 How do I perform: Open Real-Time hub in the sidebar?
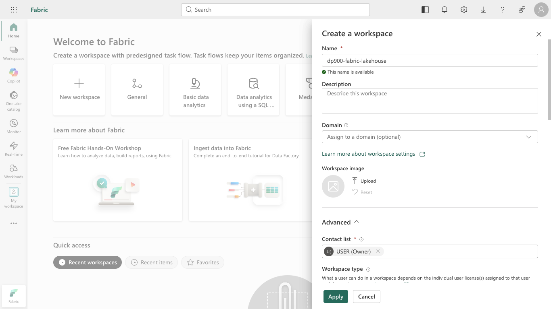[x=14, y=149]
